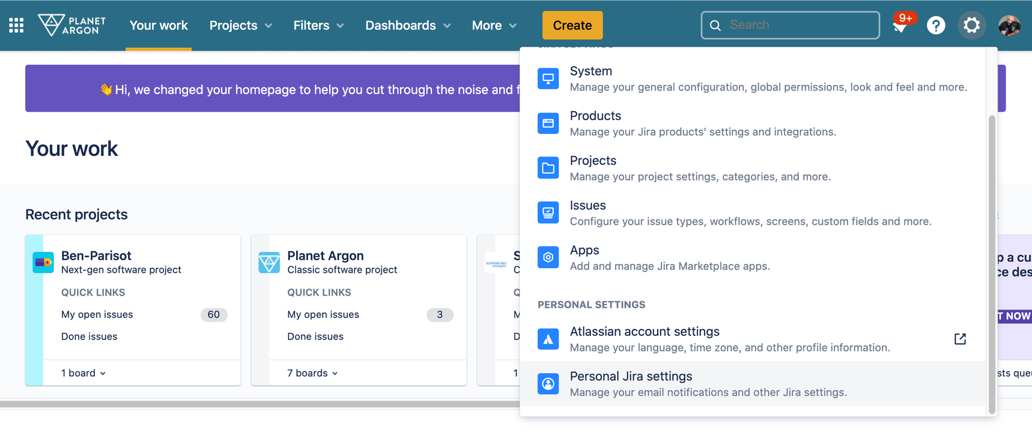The image size is (1032, 442).
Task: Click Planet Argon's QUICK LINKS label
Action: pos(319,293)
